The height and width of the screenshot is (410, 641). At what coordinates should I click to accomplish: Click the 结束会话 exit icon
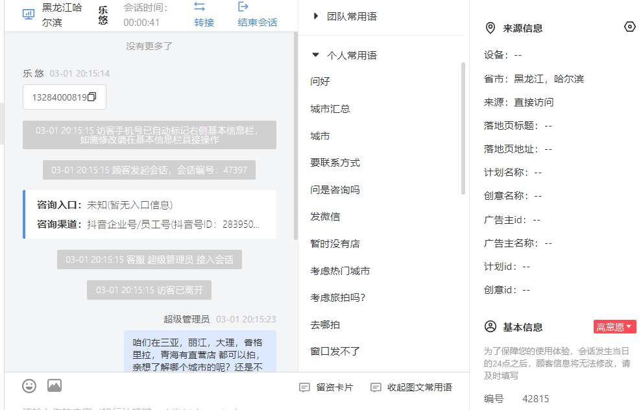[243, 6]
